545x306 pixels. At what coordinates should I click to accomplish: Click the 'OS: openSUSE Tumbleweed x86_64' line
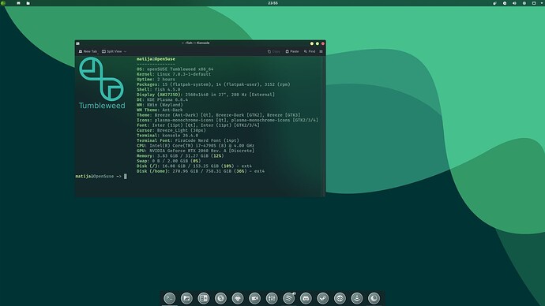175,69
